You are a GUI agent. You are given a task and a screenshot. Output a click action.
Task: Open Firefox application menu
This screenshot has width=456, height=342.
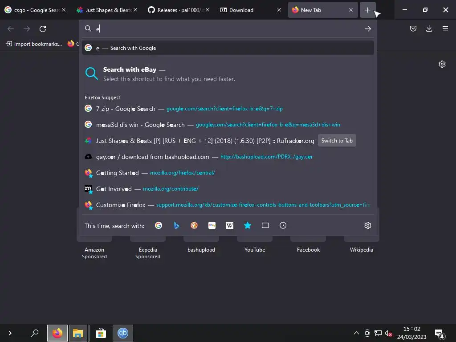(x=445, y=28)
